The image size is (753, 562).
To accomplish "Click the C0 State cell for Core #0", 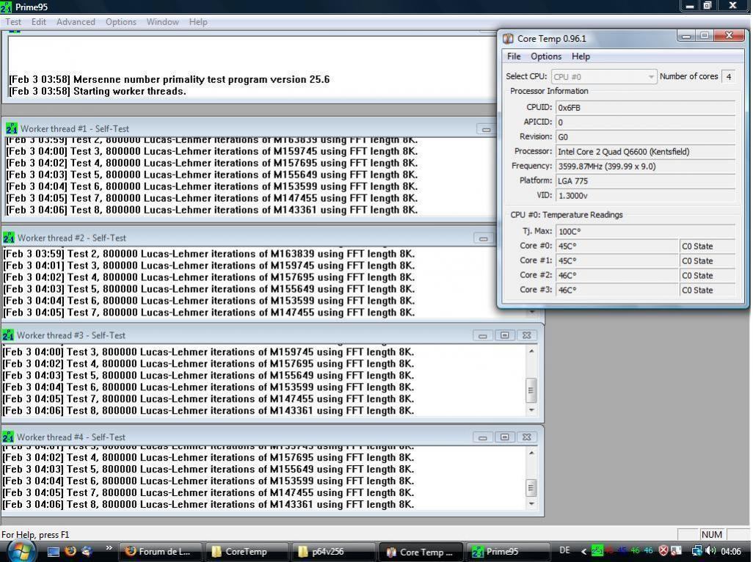I will click(x=707, y=247).
